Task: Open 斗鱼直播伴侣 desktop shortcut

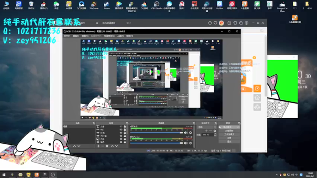Action: 295,19
